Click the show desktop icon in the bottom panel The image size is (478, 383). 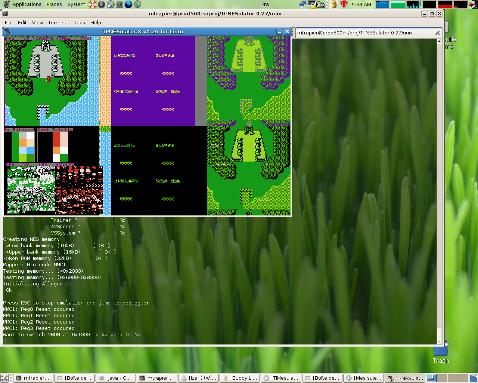4,378
